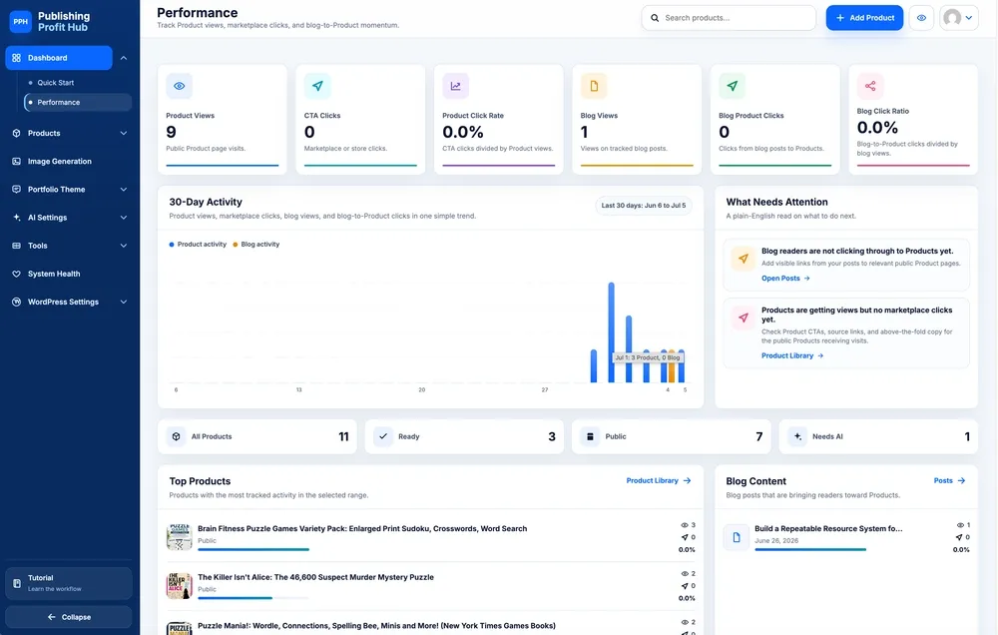The image size is (998, 635).
Task: Toggle Product activity legend series
Action: (198, 245)
